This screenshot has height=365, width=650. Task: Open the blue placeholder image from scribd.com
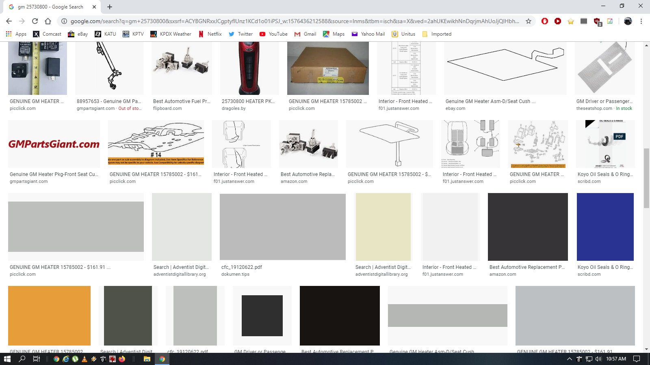(605, 227)
